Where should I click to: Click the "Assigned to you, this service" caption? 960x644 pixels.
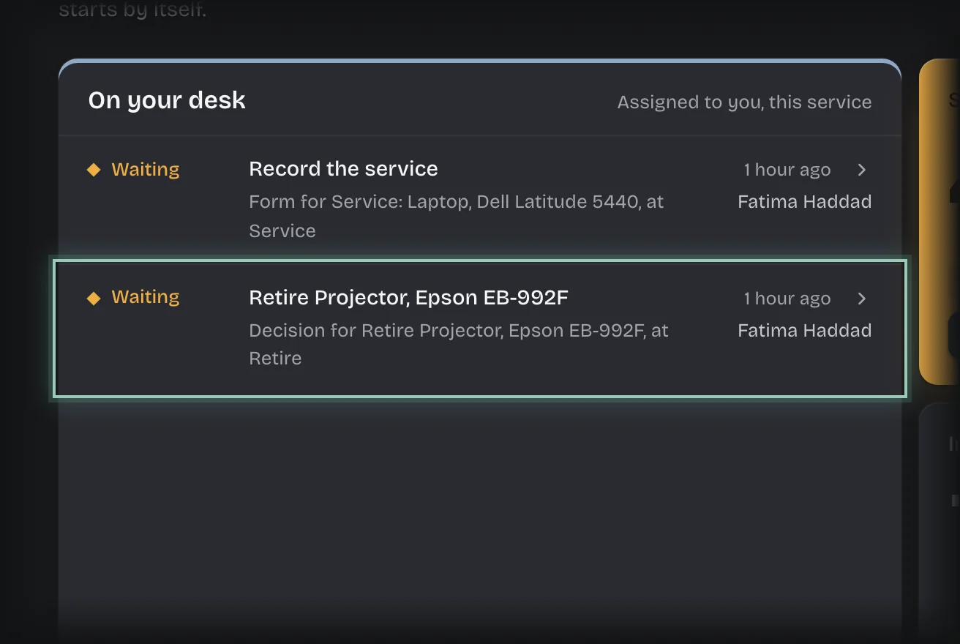[744, 102]
